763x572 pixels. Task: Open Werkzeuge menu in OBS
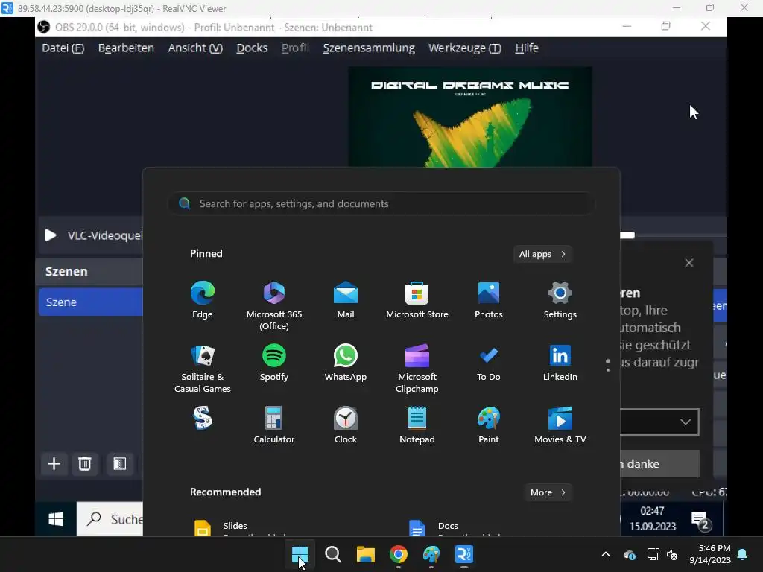point(465,48)
